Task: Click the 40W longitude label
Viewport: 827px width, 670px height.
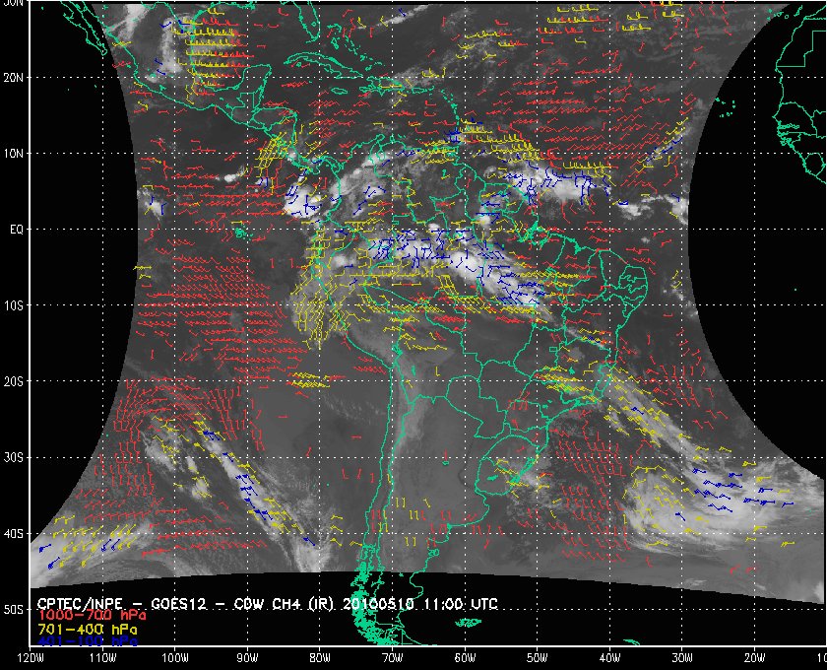Action: pos(609,658)
